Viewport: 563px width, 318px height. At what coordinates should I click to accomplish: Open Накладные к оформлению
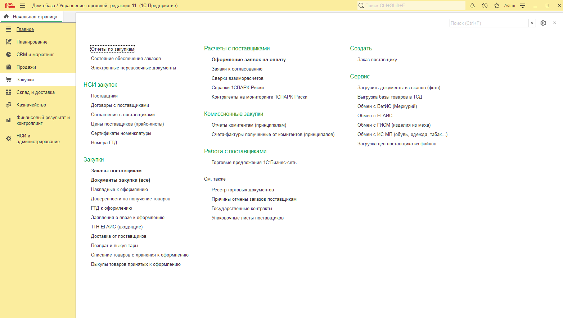coord(120,189)
